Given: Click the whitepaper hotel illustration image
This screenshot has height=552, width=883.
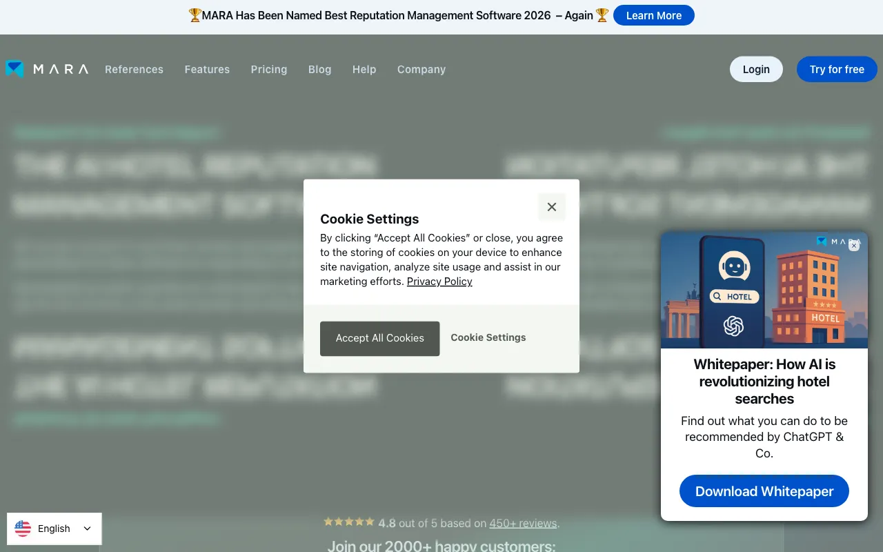Looking at the screenshot, I should [x=764, y=290].
